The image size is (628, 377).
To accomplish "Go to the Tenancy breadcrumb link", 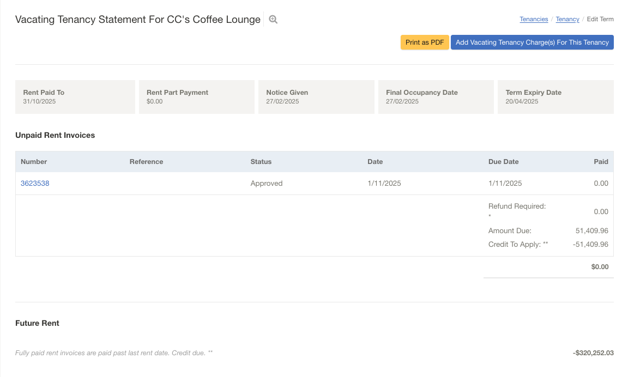I will (x=567, y=19).
